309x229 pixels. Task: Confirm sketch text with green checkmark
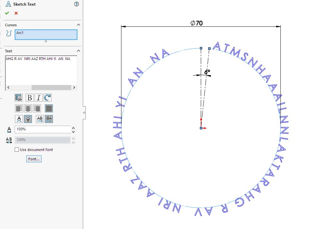(7, 13)
